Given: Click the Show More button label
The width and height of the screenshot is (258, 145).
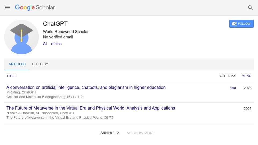Looking at the screenshot, I should tap(144, 133).
